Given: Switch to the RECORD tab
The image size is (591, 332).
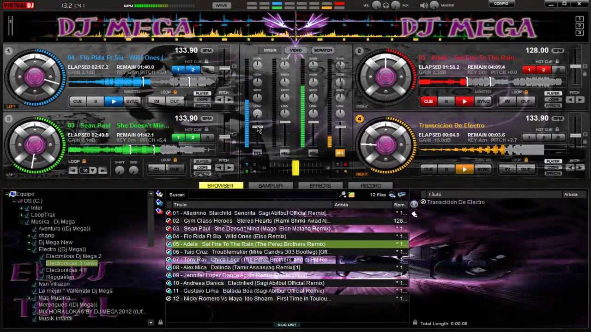Looking at the screenshot, I should [371, 185].
